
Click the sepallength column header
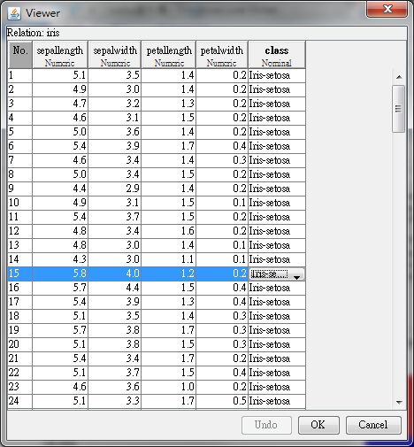coord(60,55)
